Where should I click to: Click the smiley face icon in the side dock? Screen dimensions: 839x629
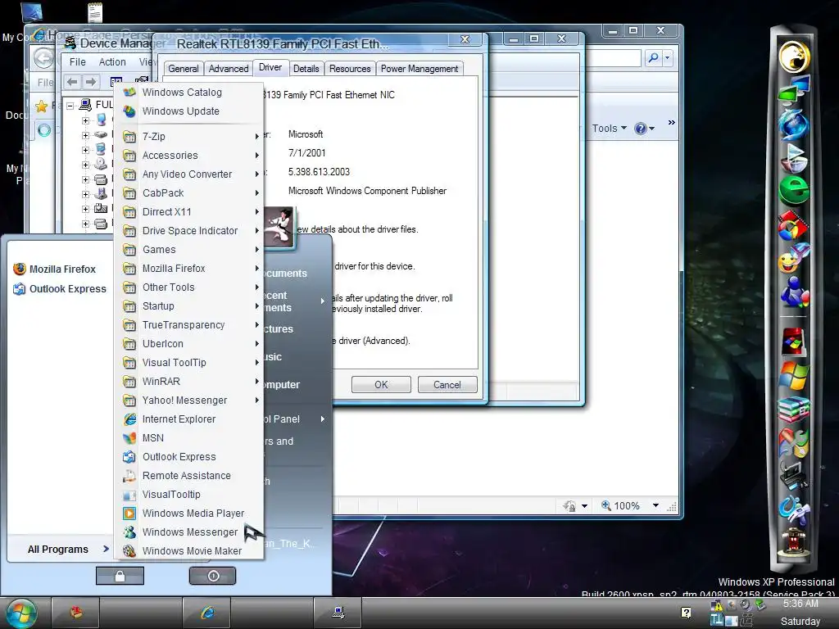point(794,260)
